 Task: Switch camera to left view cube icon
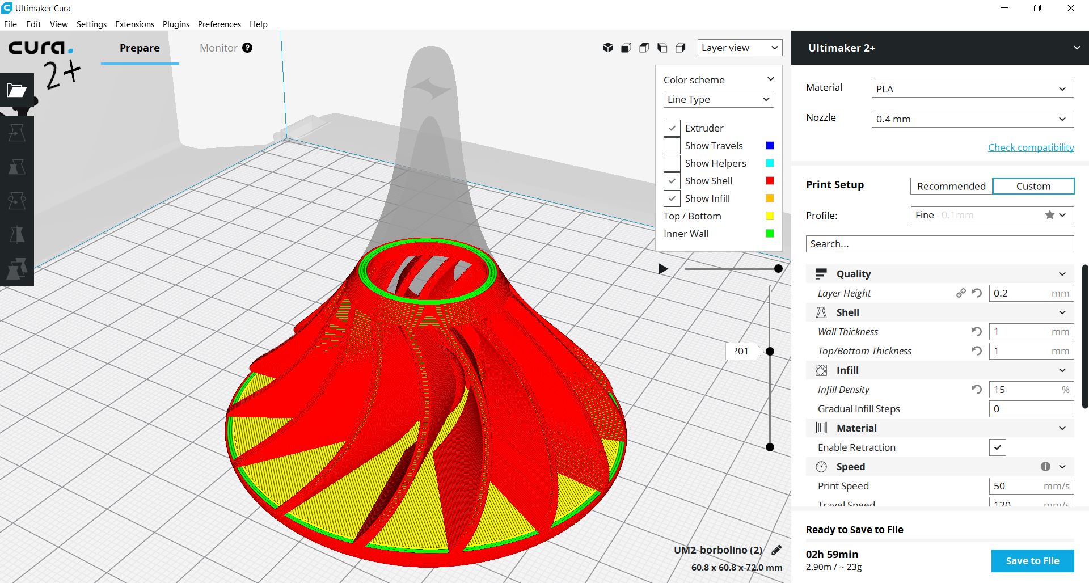[662, 48]
